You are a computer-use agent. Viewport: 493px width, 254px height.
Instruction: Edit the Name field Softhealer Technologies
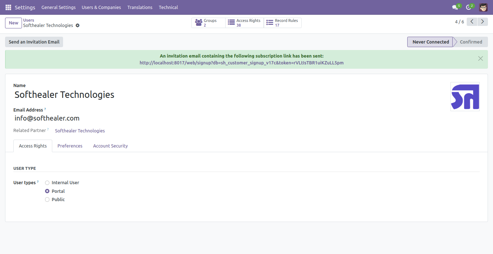[x=64, y=95]
